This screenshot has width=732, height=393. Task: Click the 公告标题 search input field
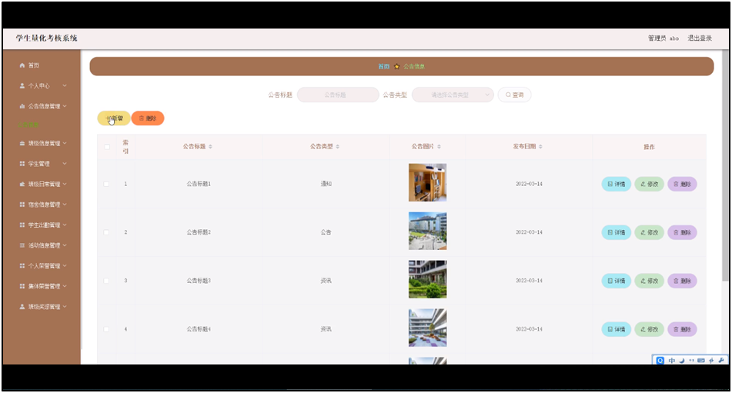point(338,95)
